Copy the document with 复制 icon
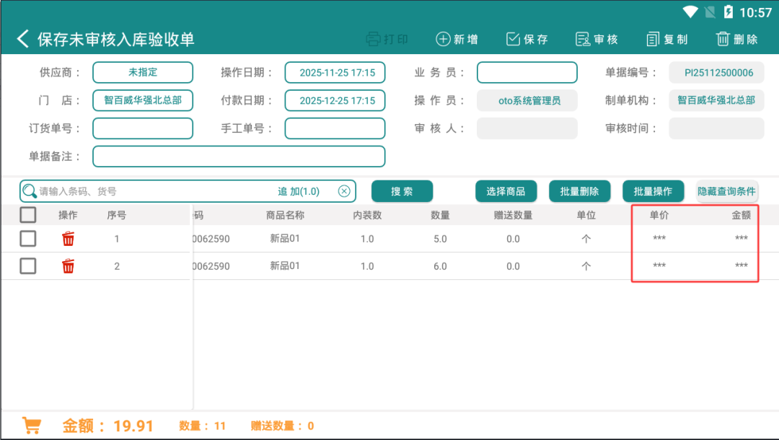 [653, 39]
